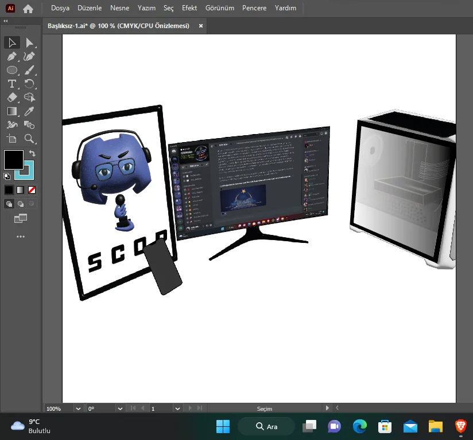Open the Yardım menu

point(285,8)
